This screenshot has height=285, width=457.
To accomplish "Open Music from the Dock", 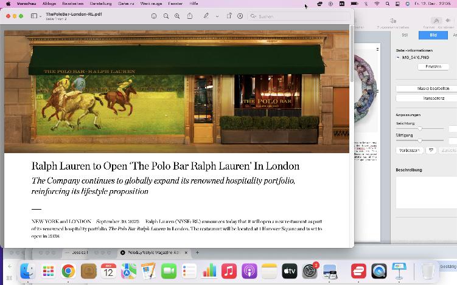I will tap(229, 271).
